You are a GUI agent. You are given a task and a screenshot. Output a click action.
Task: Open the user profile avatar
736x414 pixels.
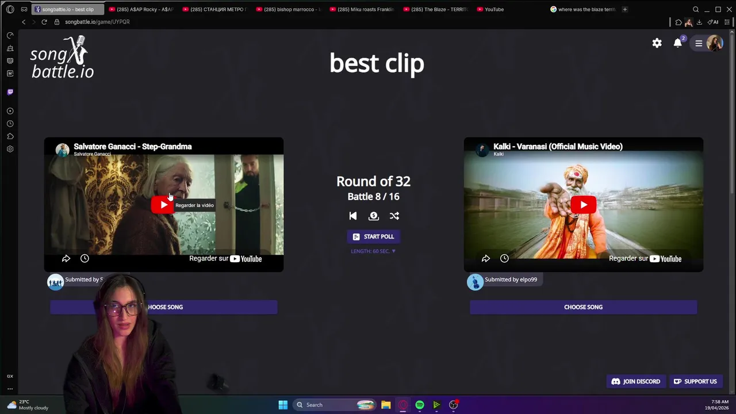click(x=715, y=43)
